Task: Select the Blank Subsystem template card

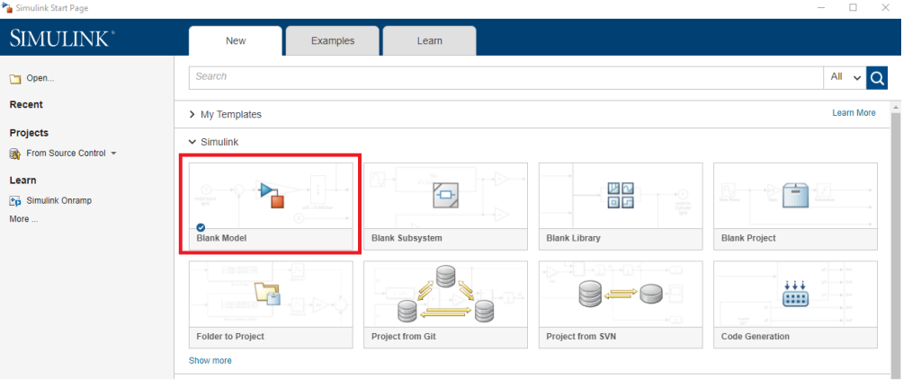Action: point(445,207)
